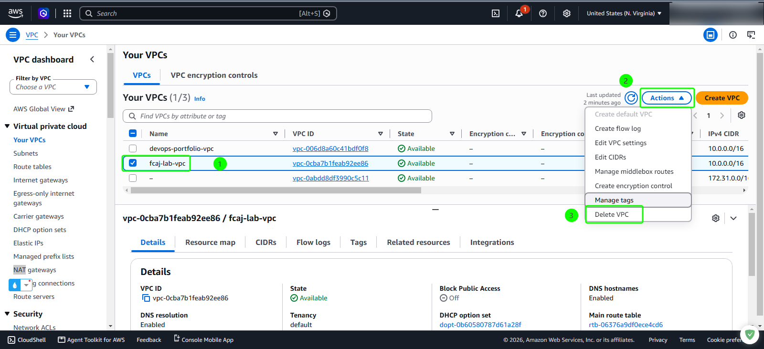Switch to the VPC encryption controls tab
The image size is (764, 349).
(214, 75)
